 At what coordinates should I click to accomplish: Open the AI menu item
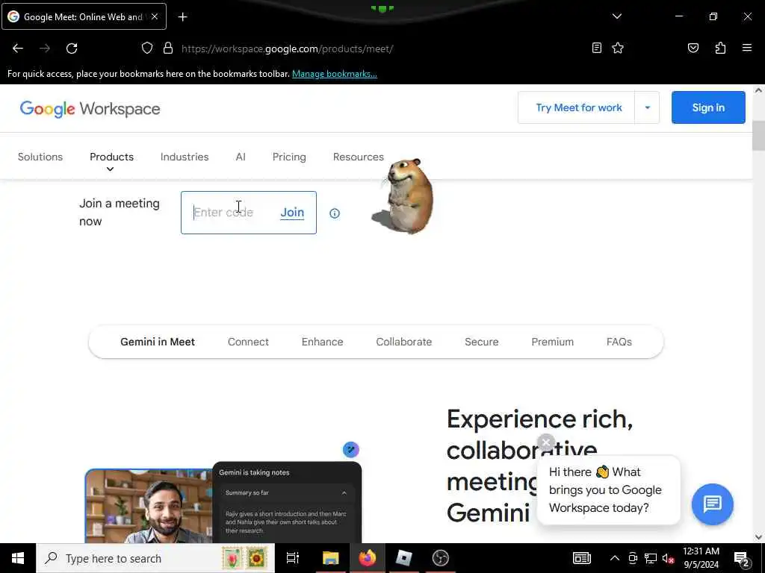[241, 157]
